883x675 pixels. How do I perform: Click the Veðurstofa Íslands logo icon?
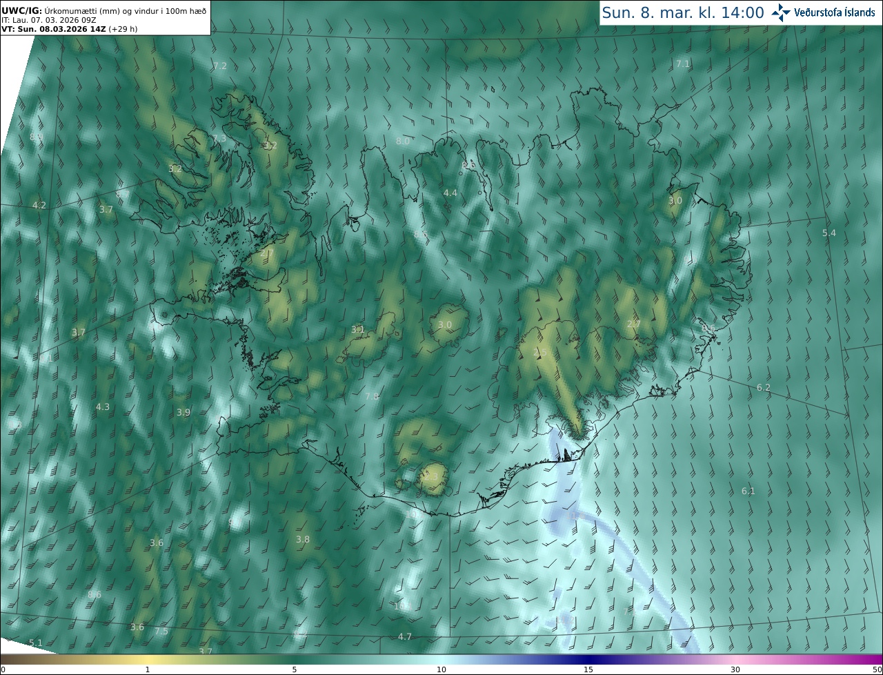781,12
